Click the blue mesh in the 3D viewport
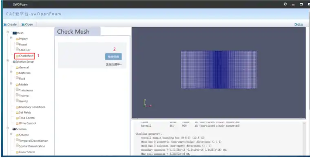The height and width of the screenshot is (158, 310). 219,70
